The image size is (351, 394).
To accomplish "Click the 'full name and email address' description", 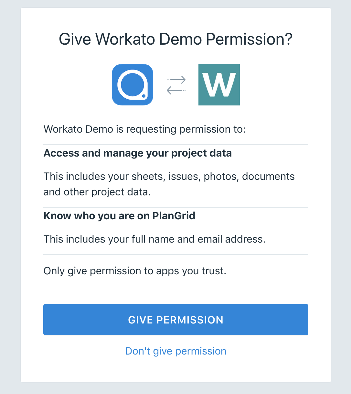I will click(154, 239).
